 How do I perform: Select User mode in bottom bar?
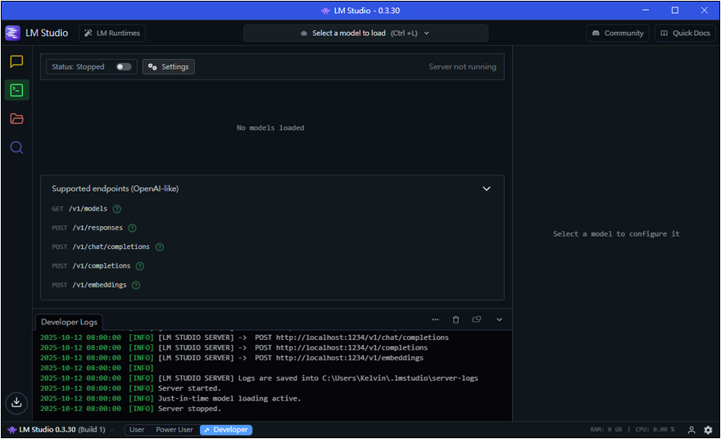click(x=137, y=430)
